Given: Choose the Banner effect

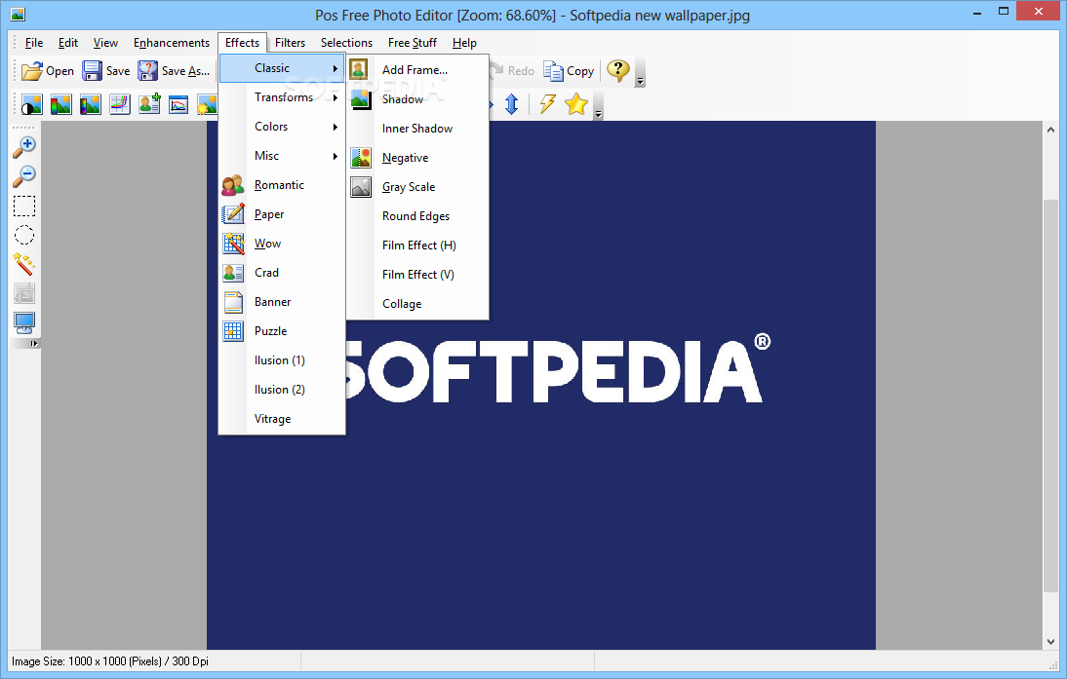Looking at the screenshot, I should (282, 302).
